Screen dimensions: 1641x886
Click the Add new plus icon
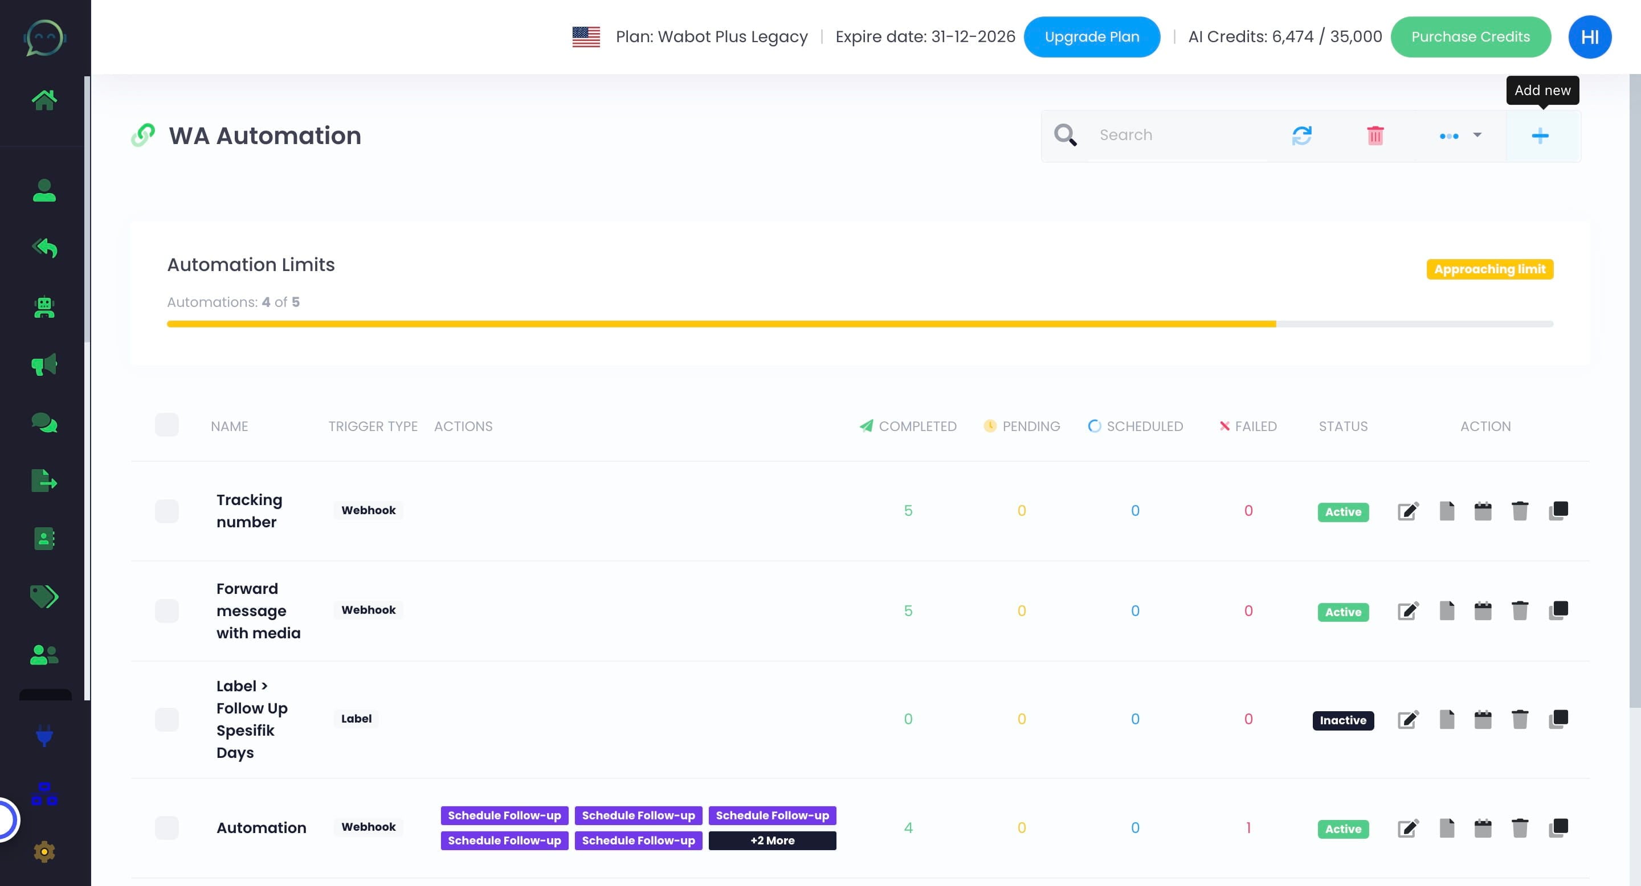1540,136
